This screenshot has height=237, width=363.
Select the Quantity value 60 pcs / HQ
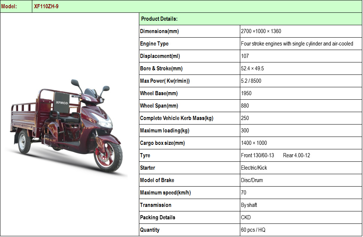[x=253, y=230]
